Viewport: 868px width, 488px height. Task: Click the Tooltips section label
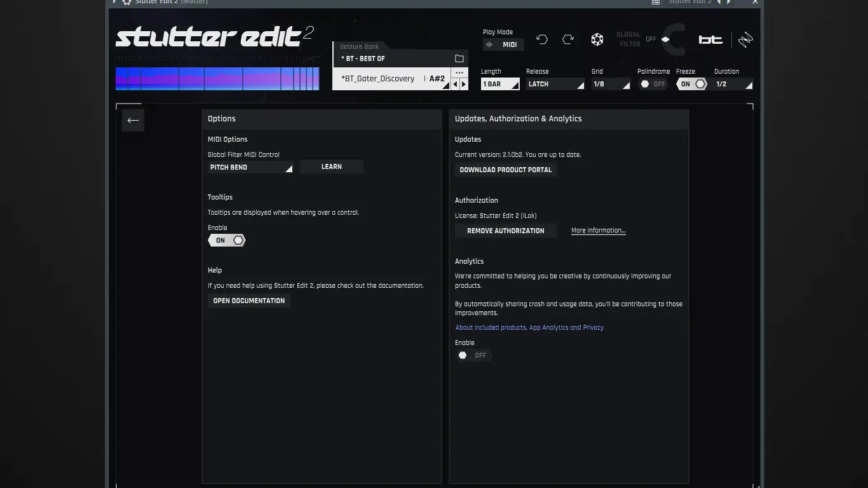tap(220, 197)
